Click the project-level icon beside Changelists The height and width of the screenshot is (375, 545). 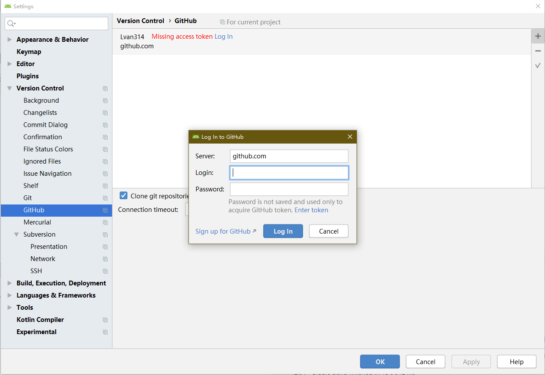(105, 113)
